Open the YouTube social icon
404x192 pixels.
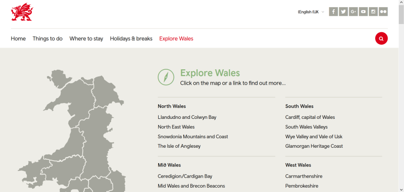point(363,12)
